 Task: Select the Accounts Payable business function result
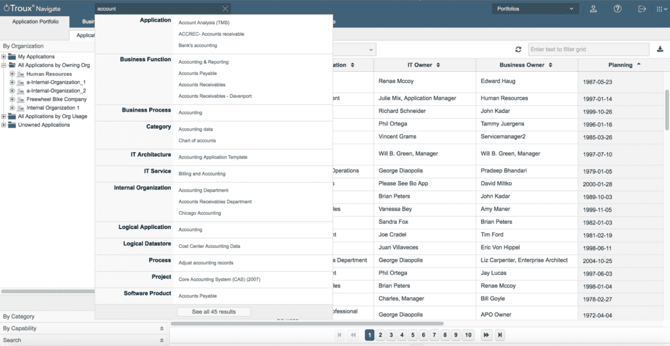(x=198, y=73)
